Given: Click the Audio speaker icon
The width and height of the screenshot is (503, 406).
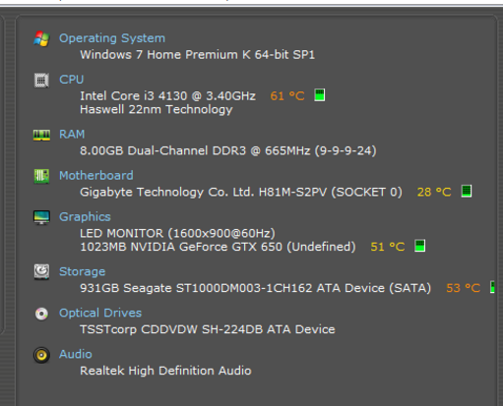Looking at the screenshot, I should tap(41, 355).
